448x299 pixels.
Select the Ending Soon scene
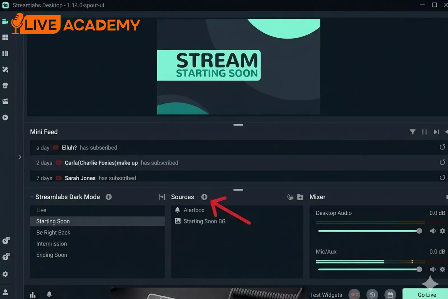click(97, 255)
